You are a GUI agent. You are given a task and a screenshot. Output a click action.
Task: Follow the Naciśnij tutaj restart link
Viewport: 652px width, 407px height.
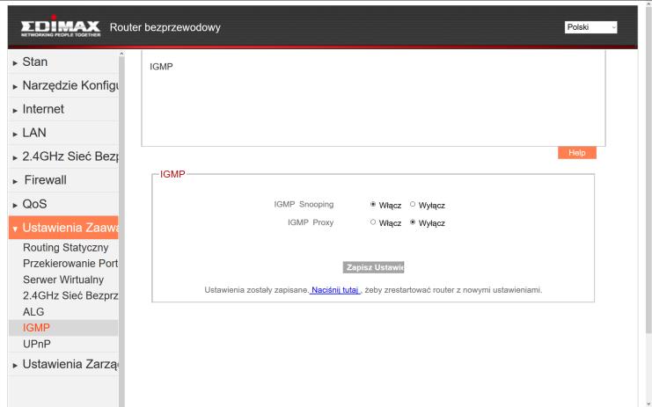click(x=335, y=290)
